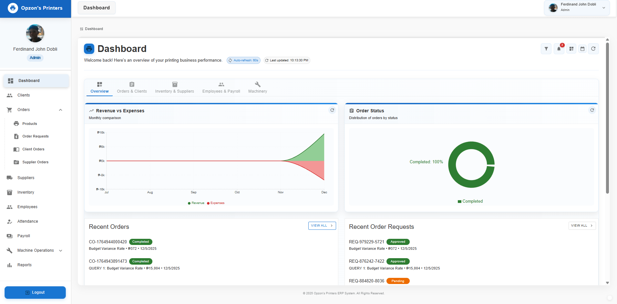Open the filter funnel icon
The height and width of the screenshot is (304, 617).
coord(546,49)
